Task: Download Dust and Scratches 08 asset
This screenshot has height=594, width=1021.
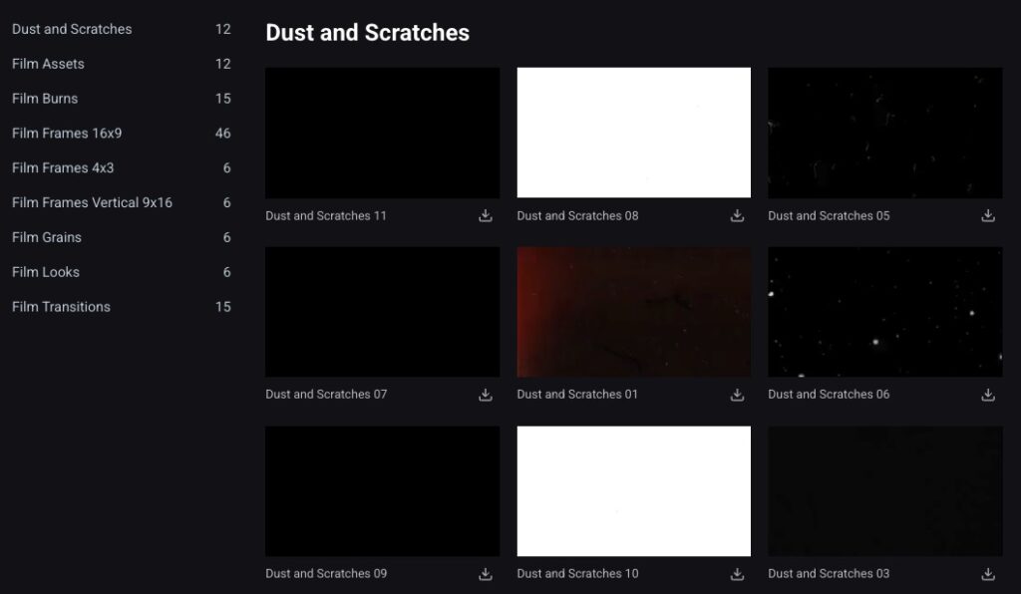Action: 737,215
